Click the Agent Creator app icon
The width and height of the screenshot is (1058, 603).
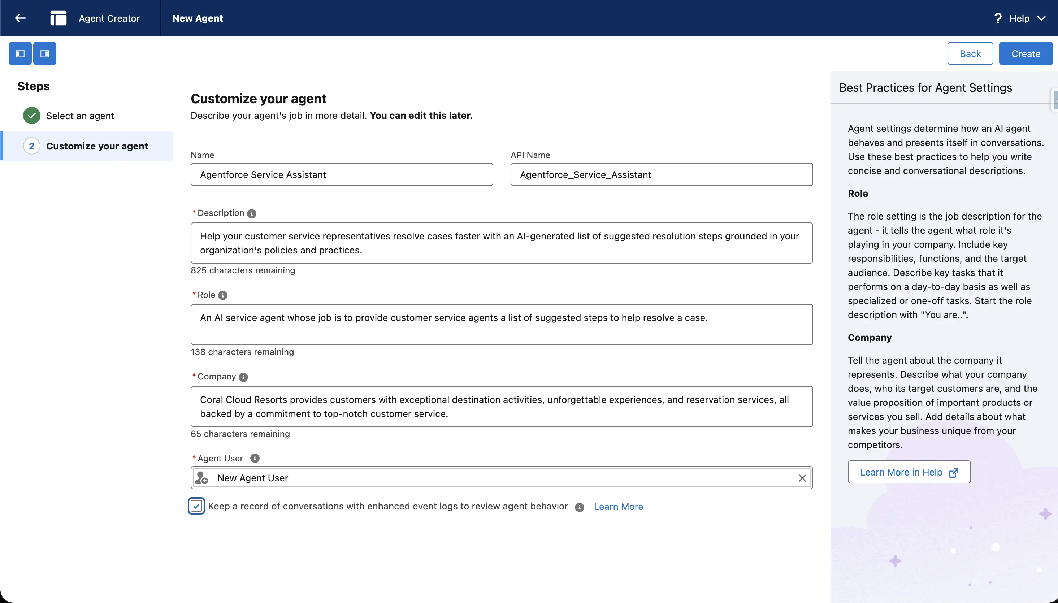pyautogui.click(x=58, y=18)
